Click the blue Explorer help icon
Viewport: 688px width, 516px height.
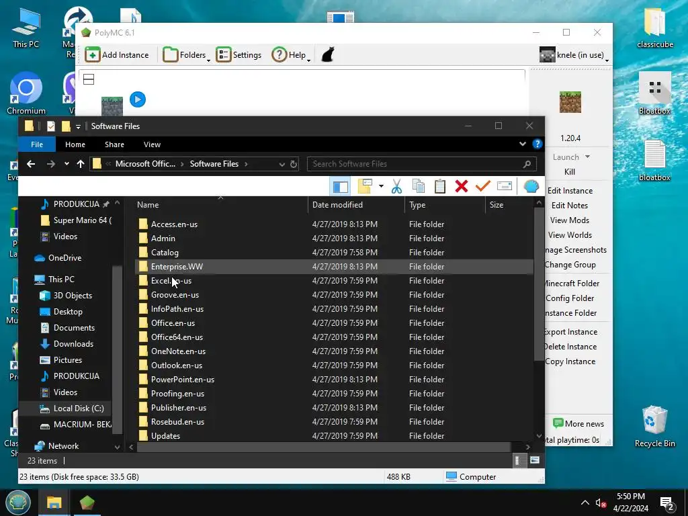tap(537, 144)
